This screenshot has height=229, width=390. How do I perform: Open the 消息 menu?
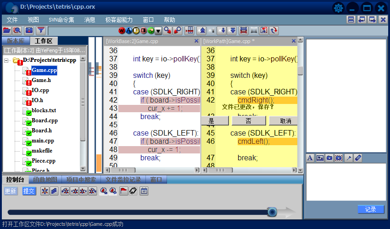click(x=89, y=20)
